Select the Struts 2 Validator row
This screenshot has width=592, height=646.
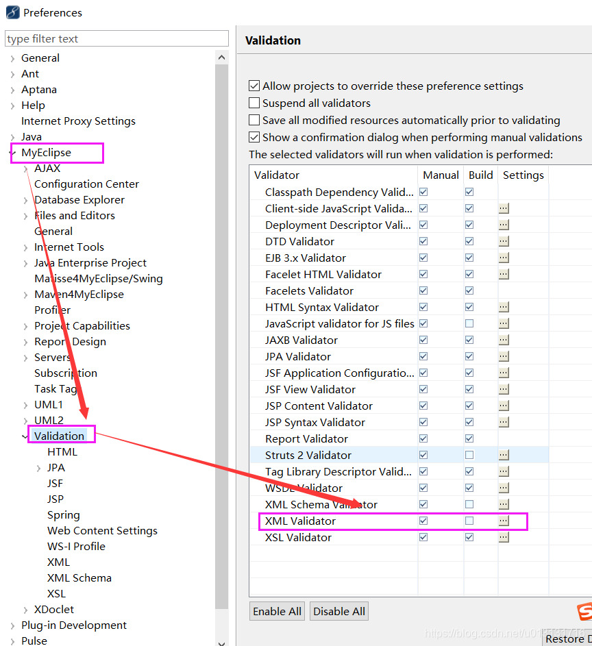(x=399, y=455)
